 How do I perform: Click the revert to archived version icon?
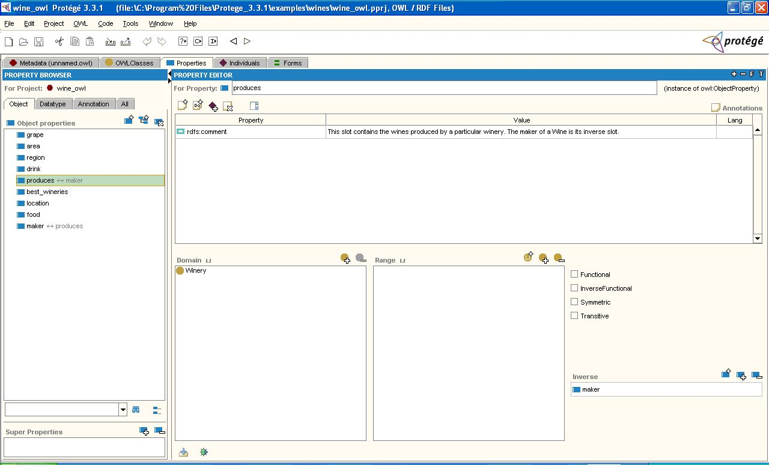coord(126,41)
